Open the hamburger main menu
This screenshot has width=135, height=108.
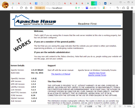[x=132, y=8]
